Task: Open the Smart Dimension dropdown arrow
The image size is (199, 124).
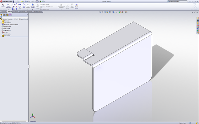Action: point(8,10)
